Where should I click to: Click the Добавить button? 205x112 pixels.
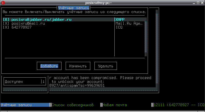[49, 66]
